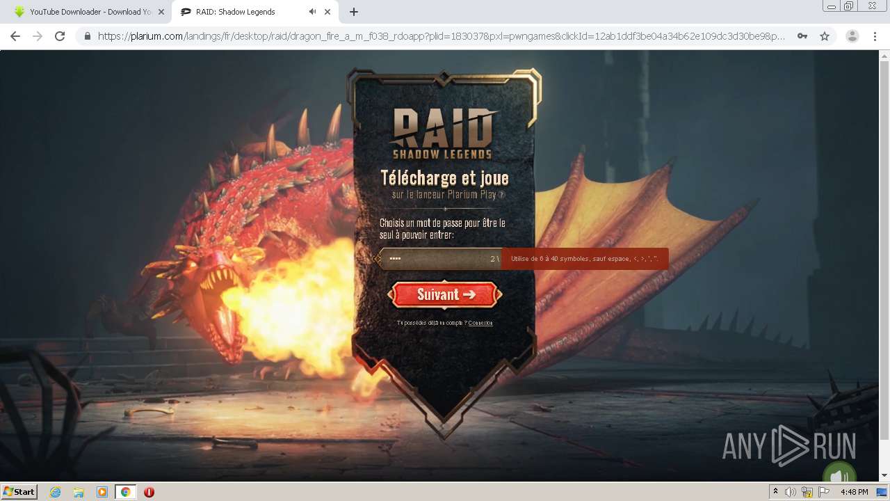View site security lock information
This screenshot has height=501, width=890.
point(87,36)
